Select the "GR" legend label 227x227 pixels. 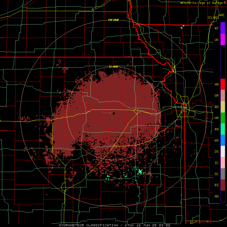coord(216,96)
